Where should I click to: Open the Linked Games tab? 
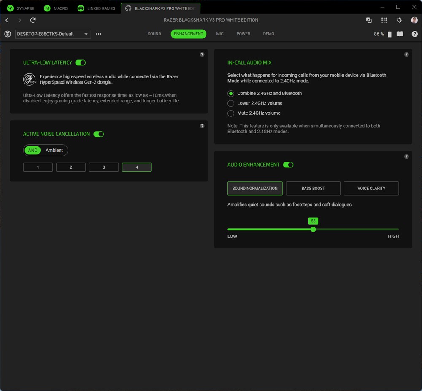pyautogui.click(x=96, y=8)
